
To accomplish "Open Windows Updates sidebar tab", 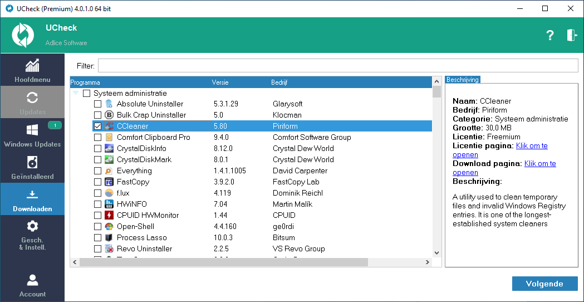I will coord(32,134).
